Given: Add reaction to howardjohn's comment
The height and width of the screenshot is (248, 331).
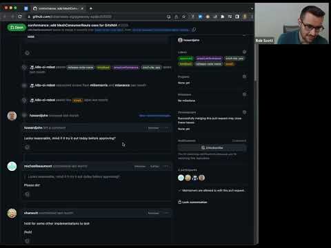Looking at the screenshot, I should pyautogui.click(x=27, y=147).
